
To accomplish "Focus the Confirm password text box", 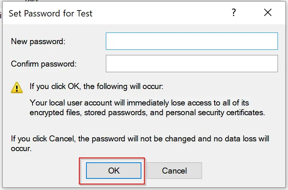I will (192, 64).
